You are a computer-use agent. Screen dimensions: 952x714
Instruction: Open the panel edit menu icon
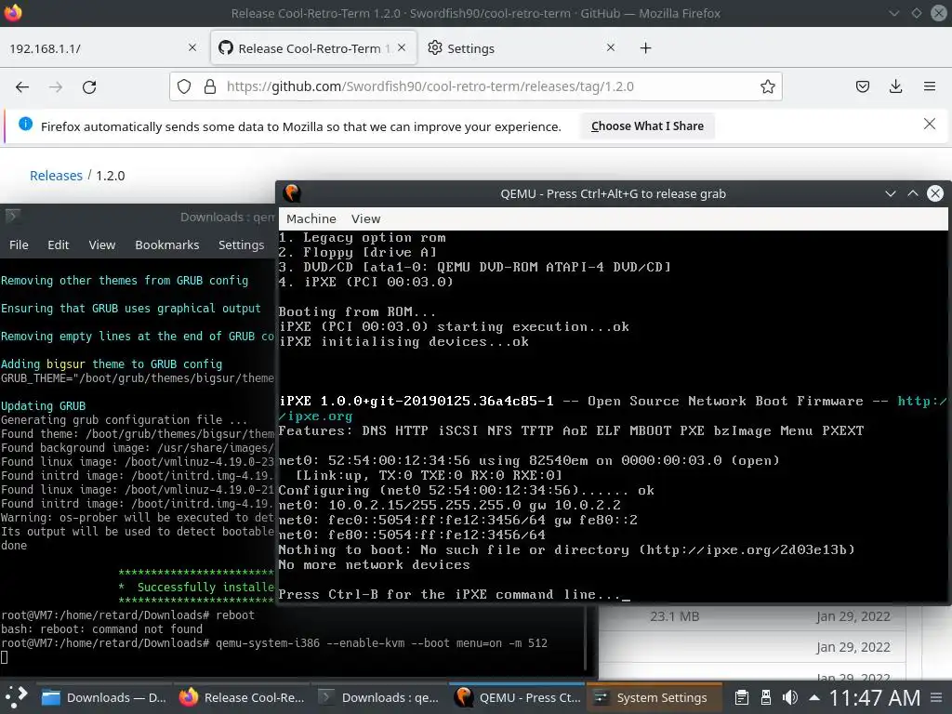(937, 697)
